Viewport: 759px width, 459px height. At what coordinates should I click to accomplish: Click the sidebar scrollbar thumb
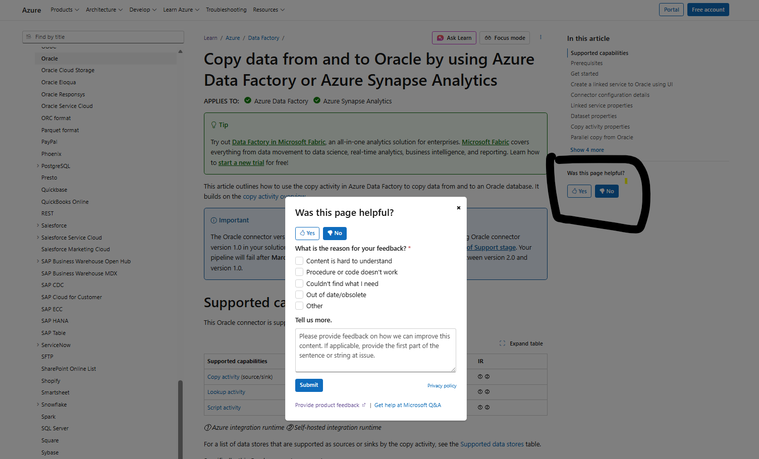click(180, 419)
